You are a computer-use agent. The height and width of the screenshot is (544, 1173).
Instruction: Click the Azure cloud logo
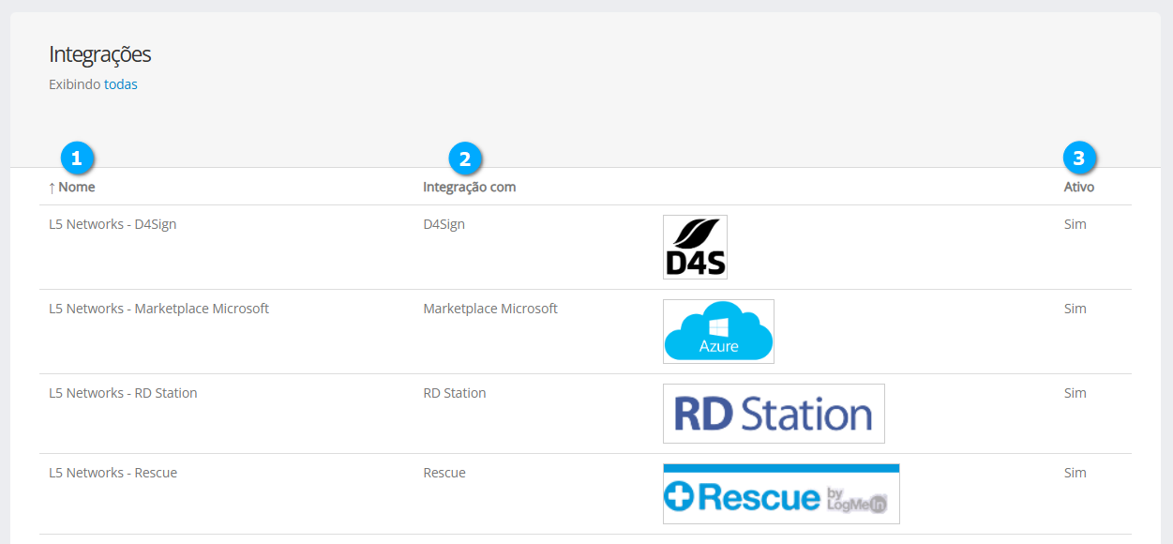pyautogui.click(x=718, y=331)
